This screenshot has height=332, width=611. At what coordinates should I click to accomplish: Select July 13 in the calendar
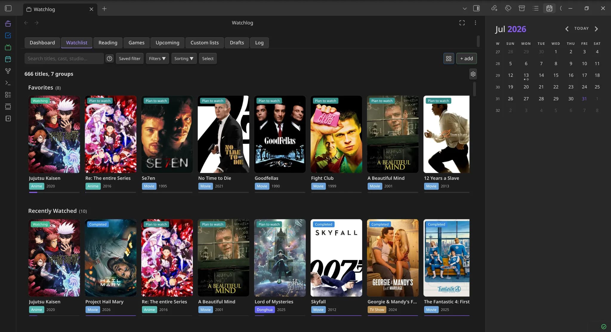click(526, 75)
